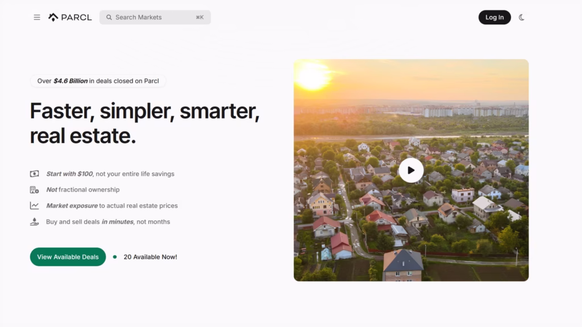Click the ⌘K shortcut badge
This screenshot has height=327, width=582.
(199, 18)
